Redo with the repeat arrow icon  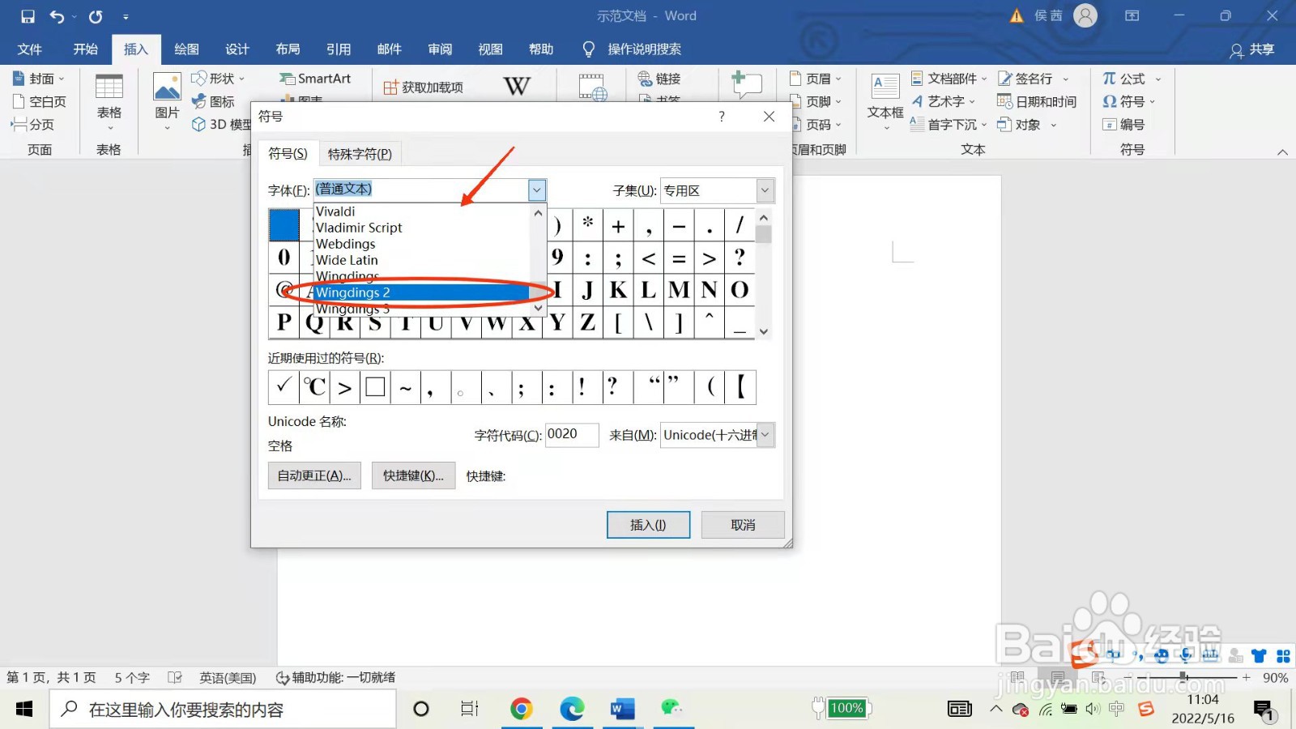point(96,16)
